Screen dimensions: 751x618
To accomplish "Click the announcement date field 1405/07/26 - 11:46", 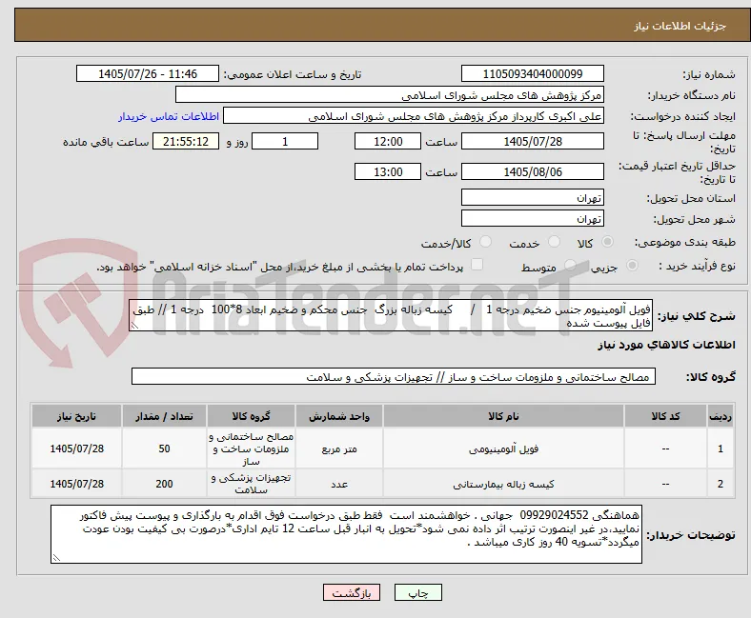I will point(148,73).
